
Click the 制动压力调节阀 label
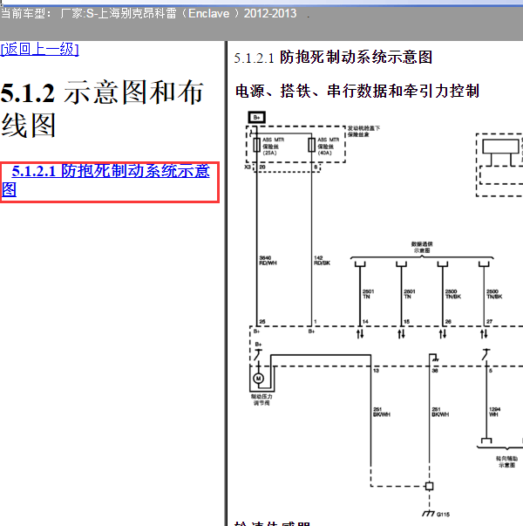[261, 400]
